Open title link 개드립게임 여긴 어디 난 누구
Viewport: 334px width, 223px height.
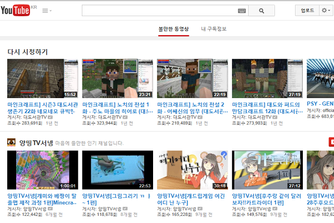tap(191, 200)
